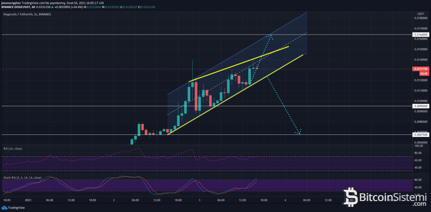The height and width of the screenshot is (212, 431).
Task: Click the tall green candle near 12:00 on the 3rd
Action: (250, 76)
